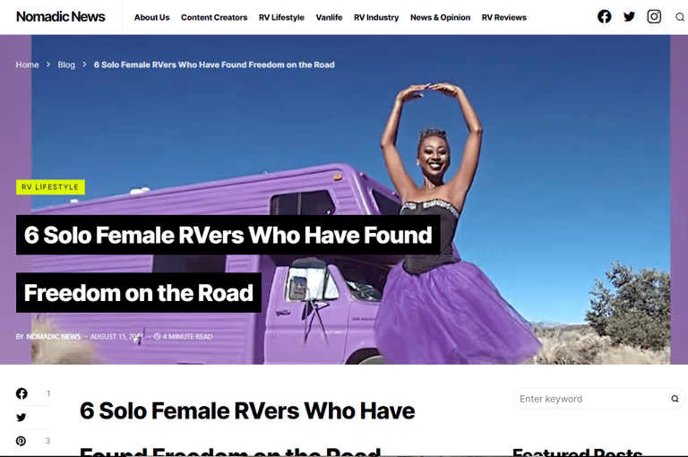Open the Content Creators menu item

[214, 18]
